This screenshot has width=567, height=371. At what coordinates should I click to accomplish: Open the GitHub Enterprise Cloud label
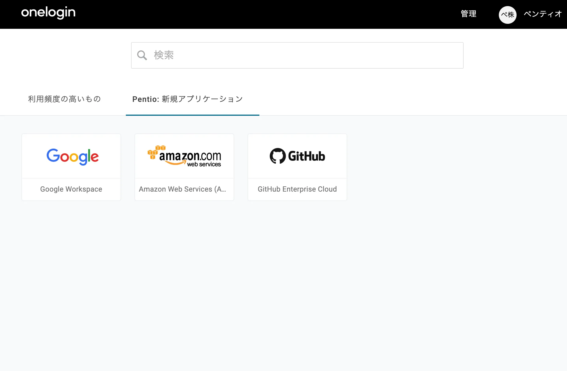point(297,189)
